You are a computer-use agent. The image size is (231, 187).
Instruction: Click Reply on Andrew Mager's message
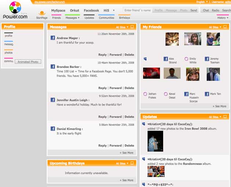coord(102,55)
